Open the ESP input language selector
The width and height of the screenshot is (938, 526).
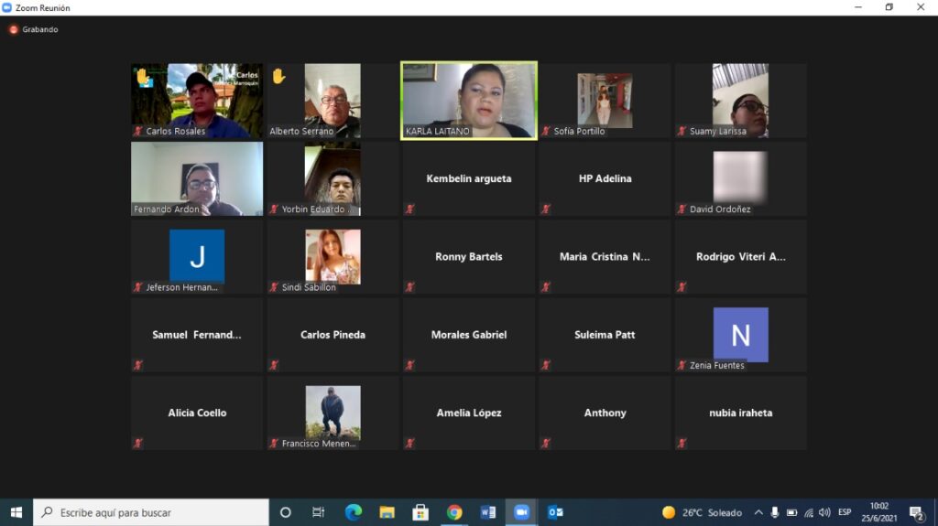pyautogui.click(x=845, y=512)
